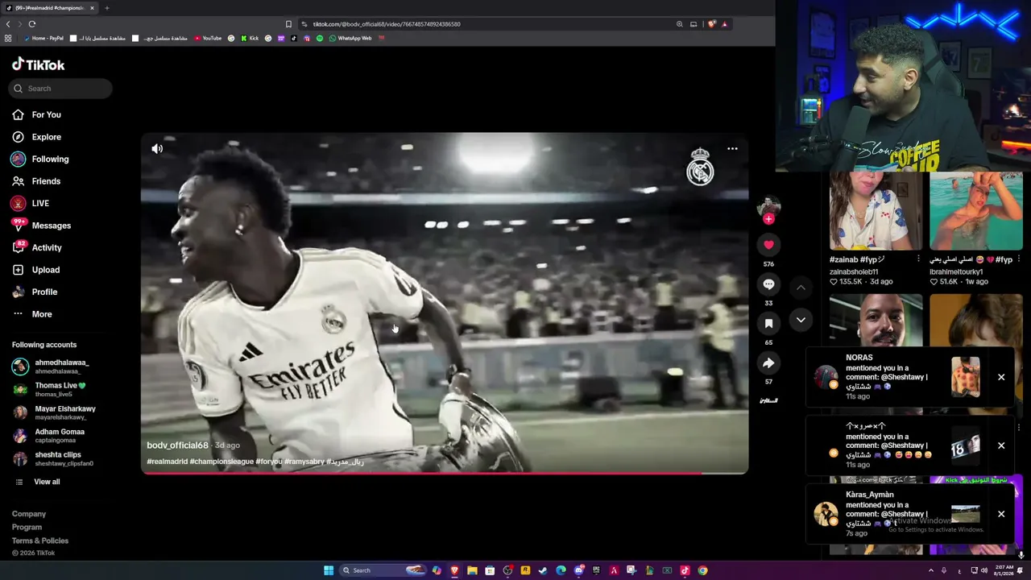Viewport: 1031px width, 580px height.
Task: Seek along the red video progress bar
Action: click(445, 473)
